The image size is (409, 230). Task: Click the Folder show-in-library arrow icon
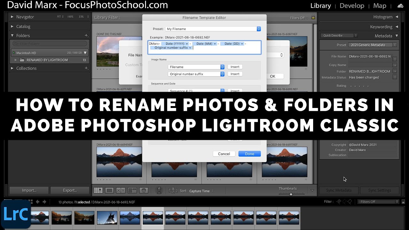point(395,71)
